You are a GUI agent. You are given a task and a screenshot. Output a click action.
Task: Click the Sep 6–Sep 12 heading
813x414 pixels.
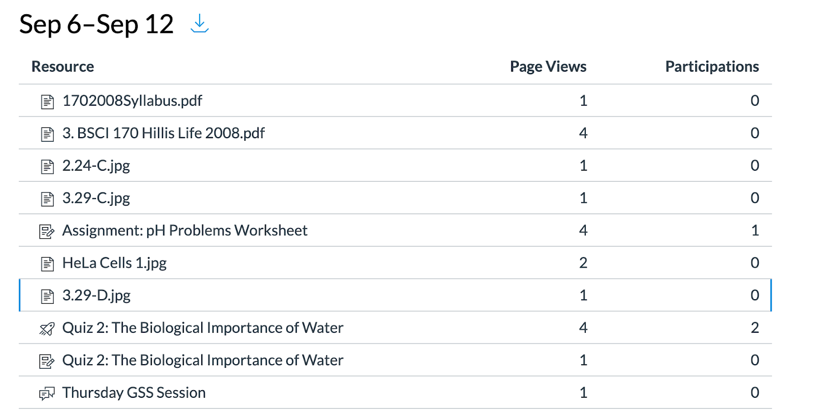(x=97, y=24)
